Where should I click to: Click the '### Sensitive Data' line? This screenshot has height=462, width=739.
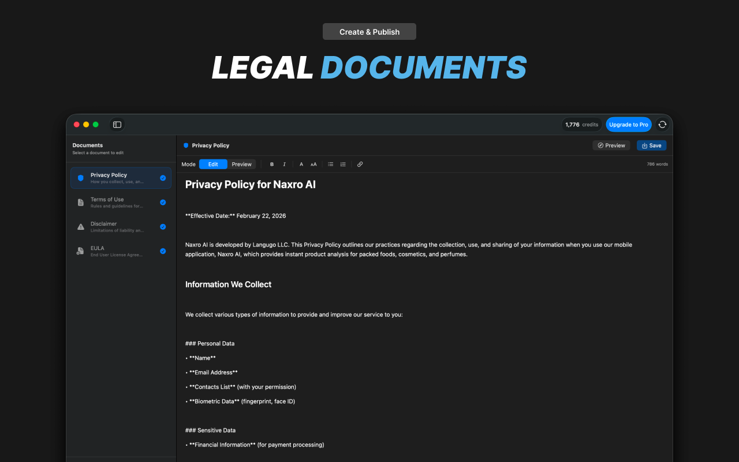click(x=211, y=430)
